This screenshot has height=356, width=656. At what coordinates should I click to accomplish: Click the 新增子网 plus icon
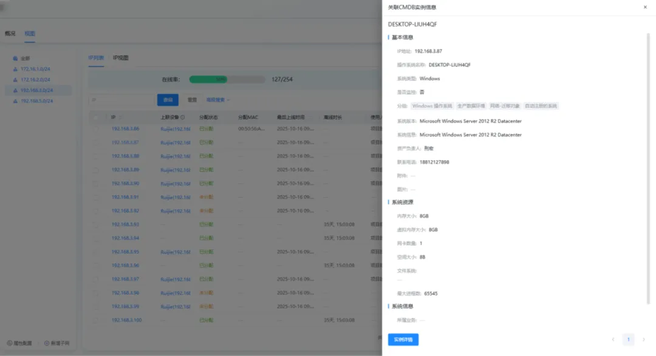47,343
